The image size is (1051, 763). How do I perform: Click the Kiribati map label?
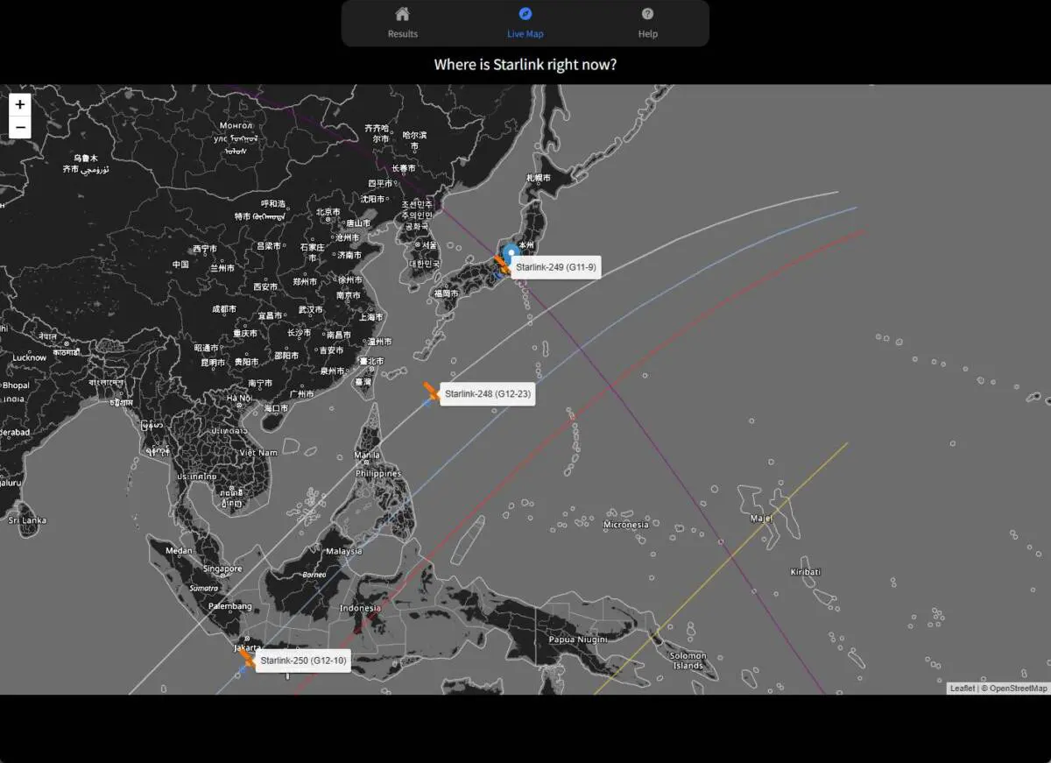(806, 572)
